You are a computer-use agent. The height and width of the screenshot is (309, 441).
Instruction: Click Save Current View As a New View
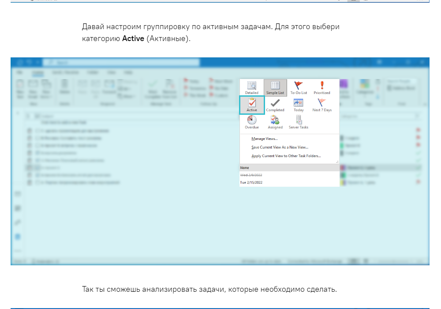click(x=280, y=147)
